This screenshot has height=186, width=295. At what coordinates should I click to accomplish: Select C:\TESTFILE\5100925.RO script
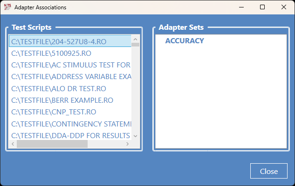[x=70, y=53]
